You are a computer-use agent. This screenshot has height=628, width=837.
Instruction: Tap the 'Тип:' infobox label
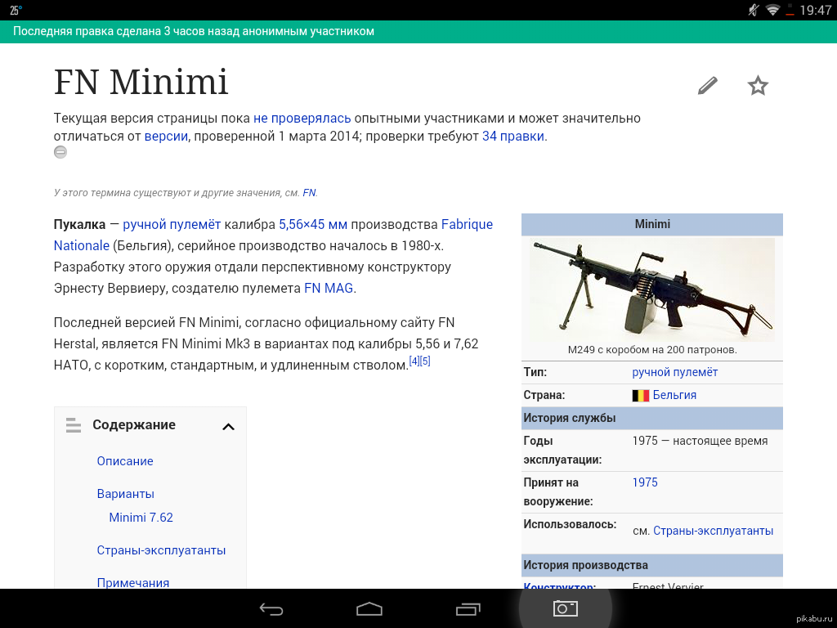pyautogui.click(x=535, y=372)
